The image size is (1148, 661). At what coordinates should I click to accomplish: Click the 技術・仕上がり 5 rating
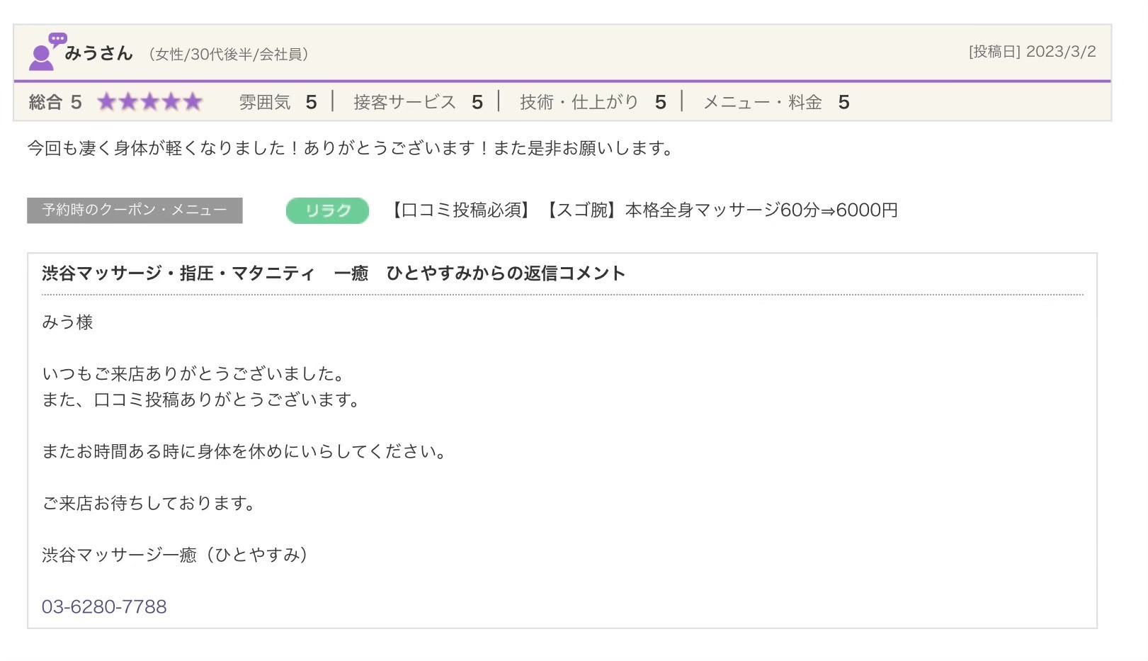593,102
